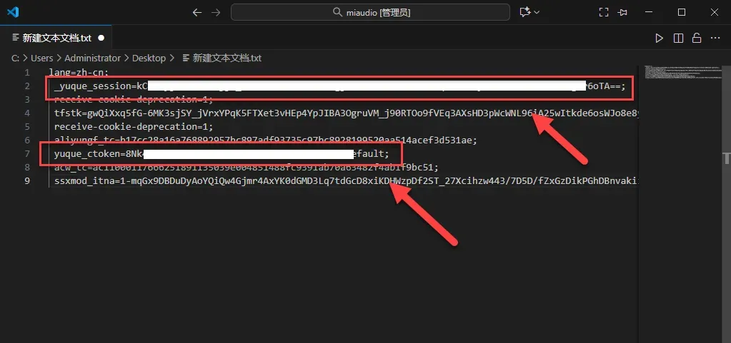Screen dimensions: 731x343
Task: Pin the window with the pin icon
Action: click(622, 12)
